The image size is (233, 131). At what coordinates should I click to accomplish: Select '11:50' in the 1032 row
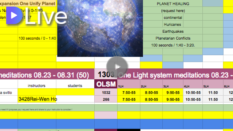(x=213, y=92)
